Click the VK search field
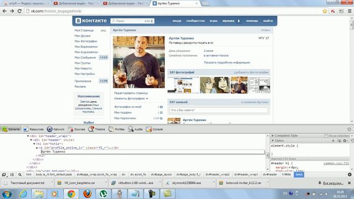Screen dimensions: 354x199 coord(132,21)
